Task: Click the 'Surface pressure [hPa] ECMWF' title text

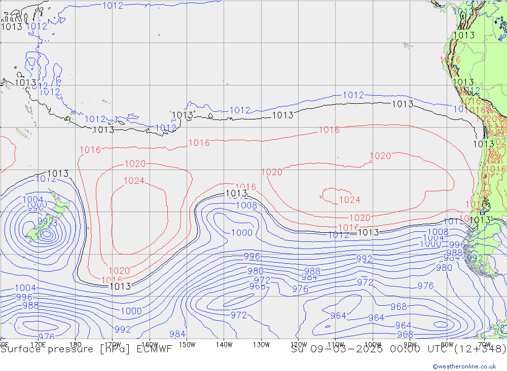Action: coord(86,349)
